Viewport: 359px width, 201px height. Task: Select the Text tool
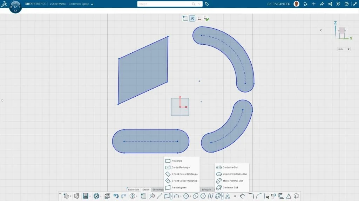click(x=227, y=196)
